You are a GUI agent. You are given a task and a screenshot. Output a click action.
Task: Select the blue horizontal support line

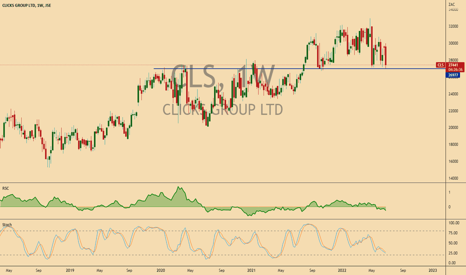pyautogui.click(x=299, y=69)
